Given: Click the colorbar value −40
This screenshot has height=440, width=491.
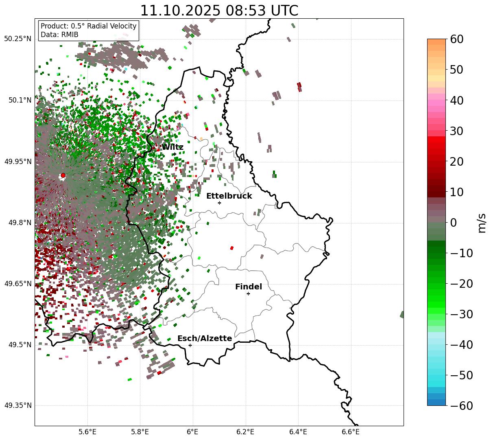Looking at the screenshot, I should click(461, 345).
